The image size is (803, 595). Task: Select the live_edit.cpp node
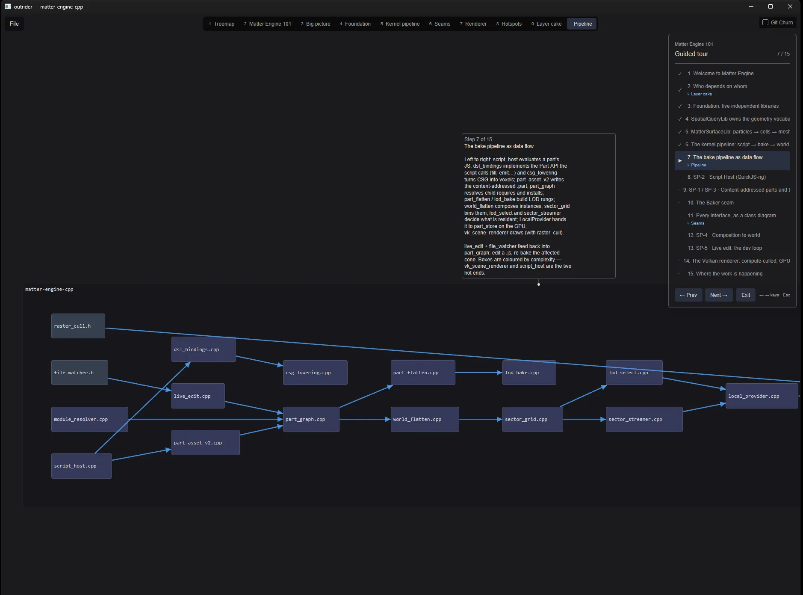[x=198, y=396]
